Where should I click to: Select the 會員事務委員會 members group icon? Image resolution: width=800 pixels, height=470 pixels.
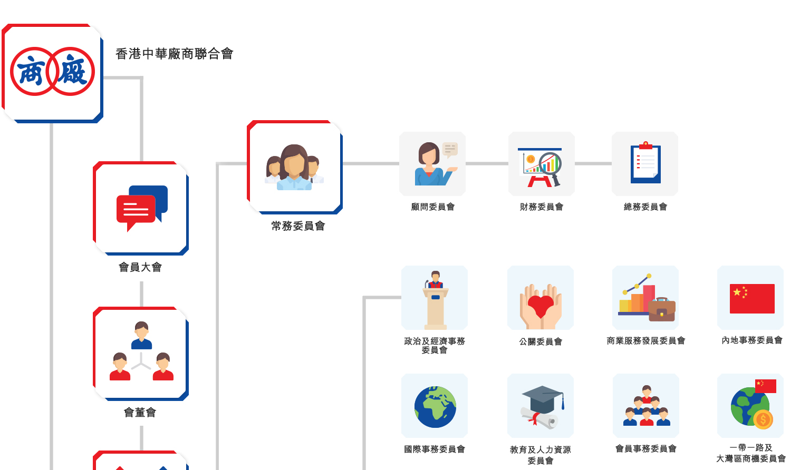tap(646, 406)
